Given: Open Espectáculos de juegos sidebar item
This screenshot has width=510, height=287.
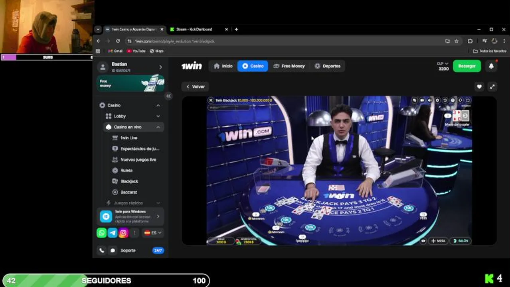Looking at the screenshot, I should pos(136,149).
